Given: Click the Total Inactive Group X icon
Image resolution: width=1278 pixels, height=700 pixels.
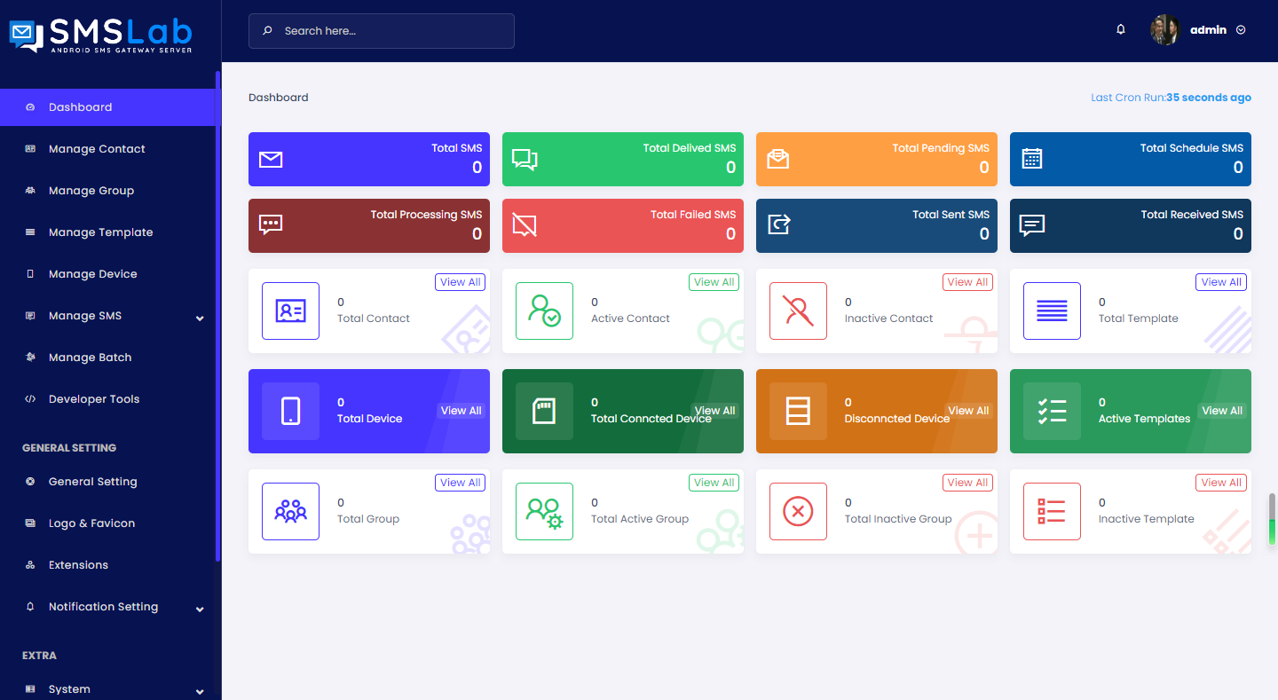Looking at the screenshot, I should pos(798,511).
